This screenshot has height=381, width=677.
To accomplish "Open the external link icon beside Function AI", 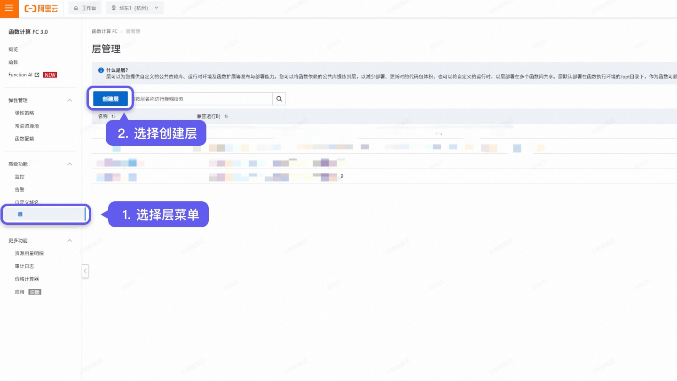I will [38, 74].
